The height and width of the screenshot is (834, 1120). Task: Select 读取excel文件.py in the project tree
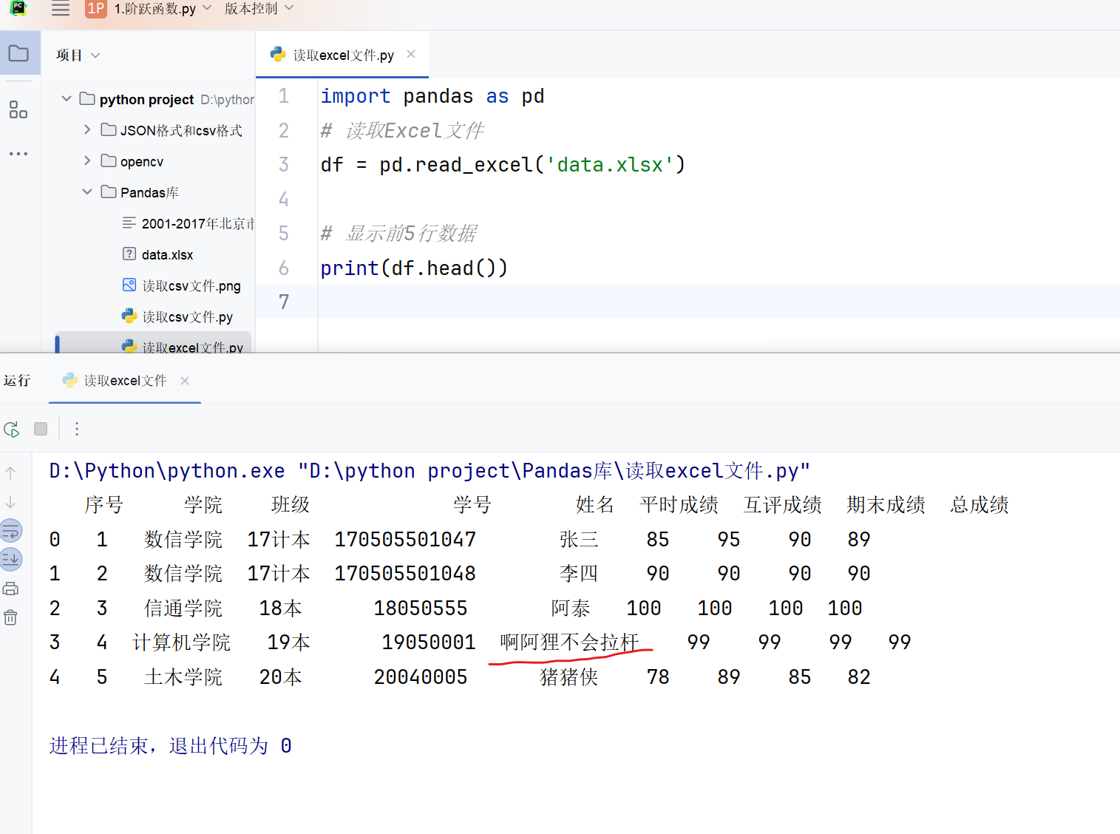click(x=192, y=346)
